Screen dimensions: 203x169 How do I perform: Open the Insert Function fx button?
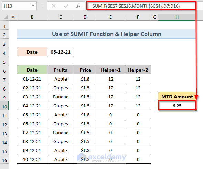78,6
